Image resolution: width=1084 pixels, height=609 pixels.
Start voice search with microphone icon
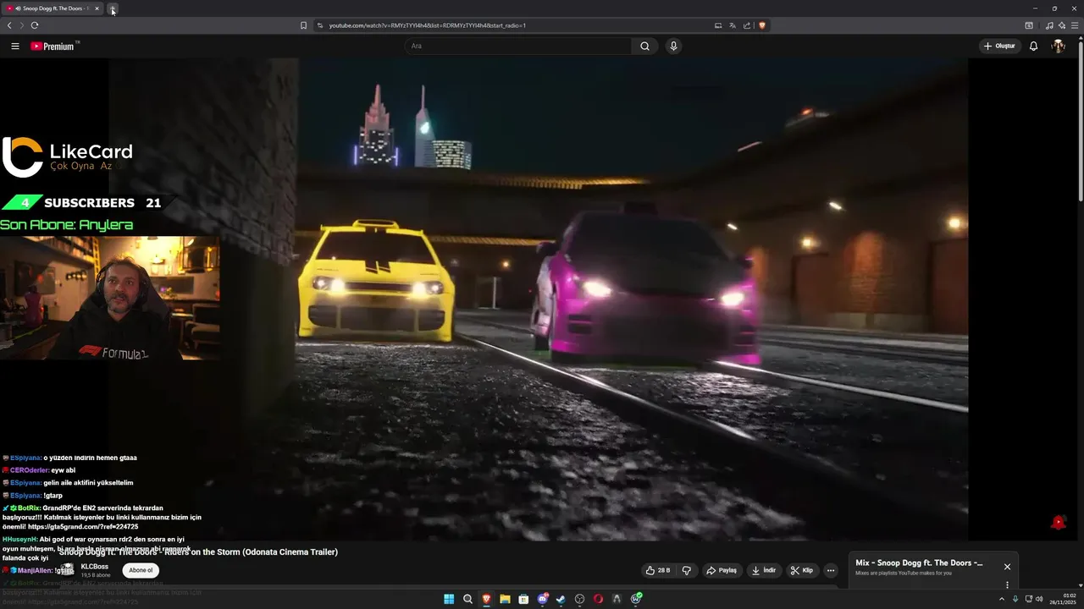pyautogui.click(x=673, y=46)
